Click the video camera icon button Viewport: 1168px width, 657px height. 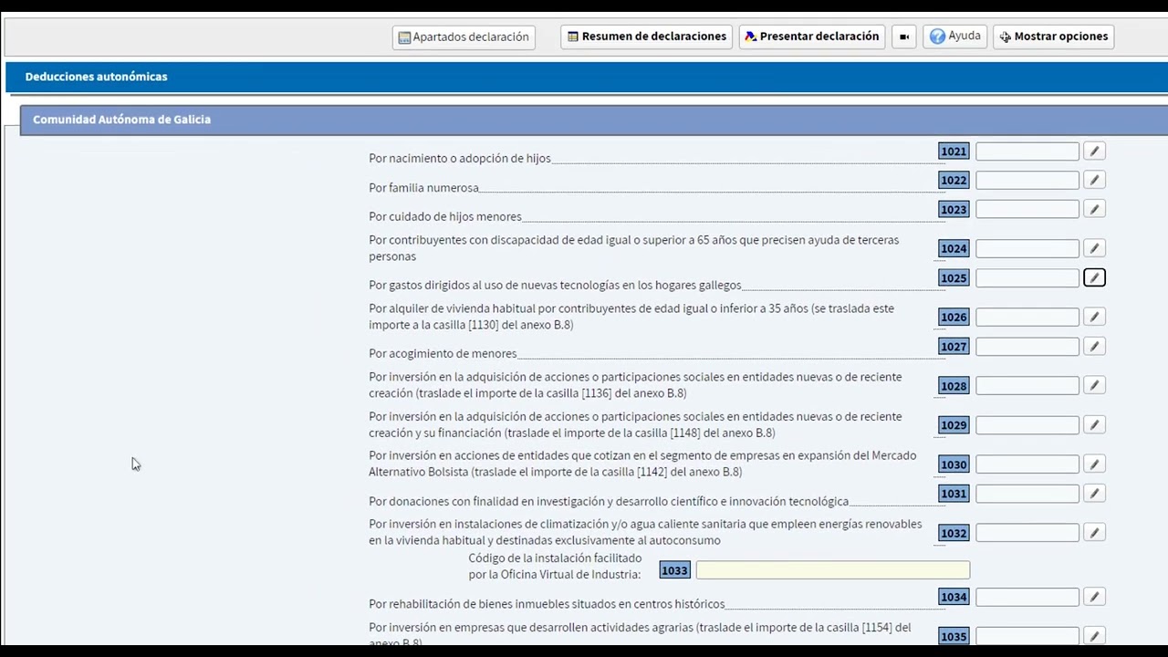903,36
